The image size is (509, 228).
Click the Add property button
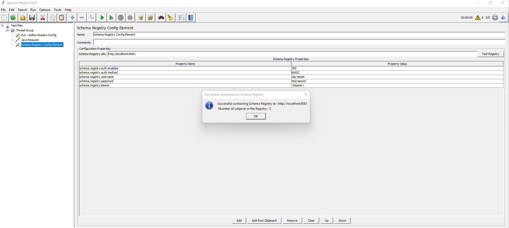239,221
